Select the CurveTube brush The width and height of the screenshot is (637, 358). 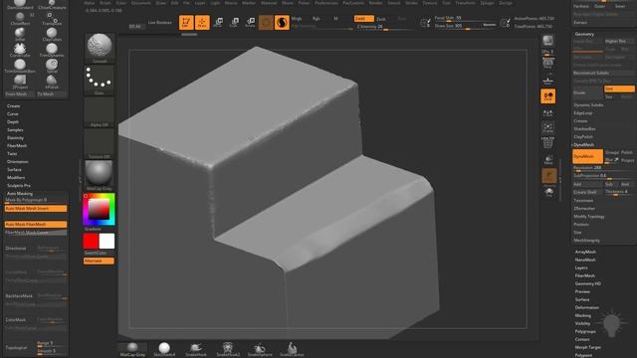(20, 50)
